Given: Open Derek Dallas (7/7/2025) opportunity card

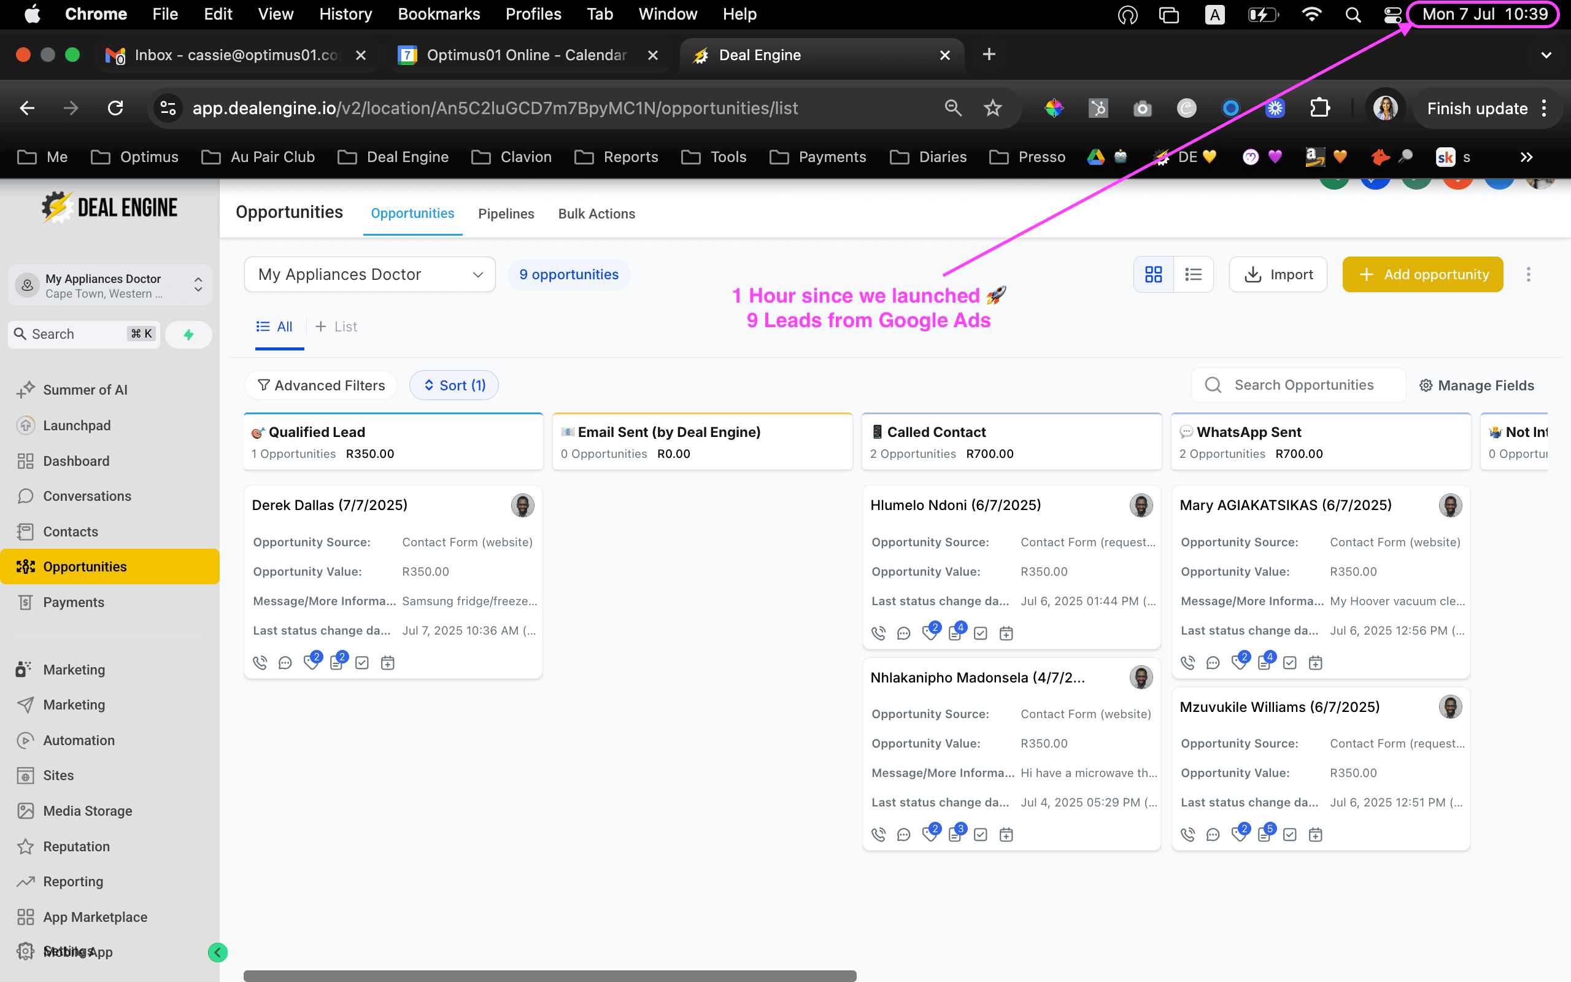Looking at the screenshot, I should [x=330, y=505].
